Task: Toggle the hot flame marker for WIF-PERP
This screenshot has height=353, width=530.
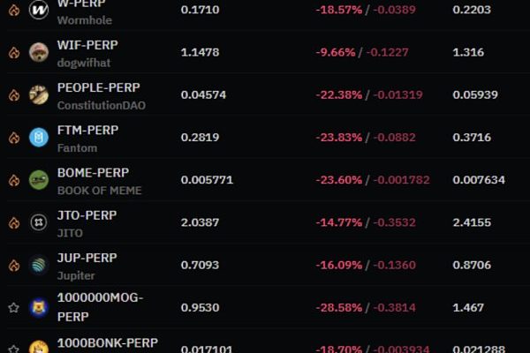Action: (14, 52)
